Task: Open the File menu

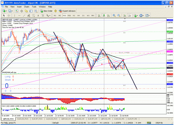Action: pos(6,7)
